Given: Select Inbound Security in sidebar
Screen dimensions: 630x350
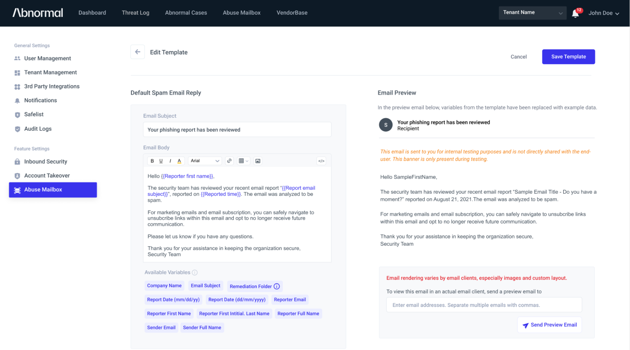Looking at the screenshot, I should pyautogui.click(x=46, y=162).
